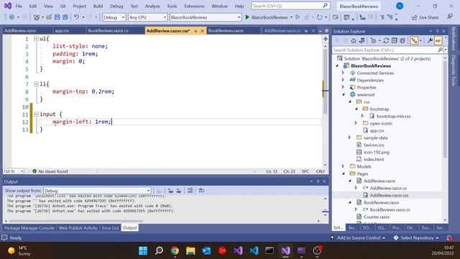This screenshot has width=460, height=259.
Task: Click the Undo arrow icon
Action: [77, 17]
